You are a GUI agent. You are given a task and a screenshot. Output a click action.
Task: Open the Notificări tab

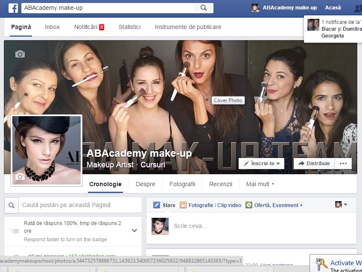click(89, 27)
